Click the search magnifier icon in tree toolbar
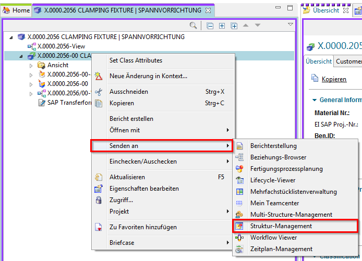Image resolution: width=362 pixels, height=261 pixels. click(193, 26)
